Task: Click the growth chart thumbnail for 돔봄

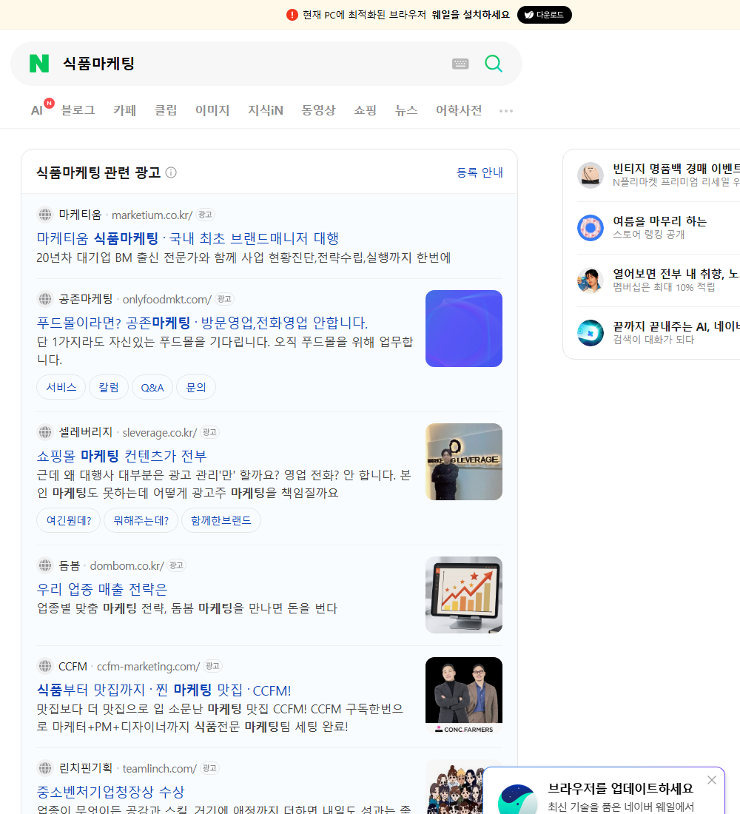Action: 464,595
